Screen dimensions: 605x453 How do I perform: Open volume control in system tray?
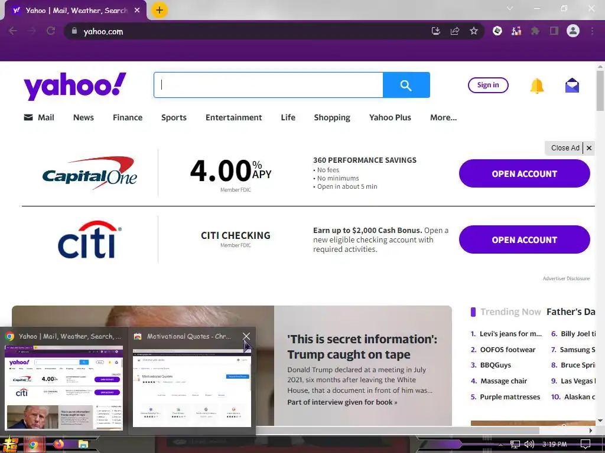click(x=529, y=444)
